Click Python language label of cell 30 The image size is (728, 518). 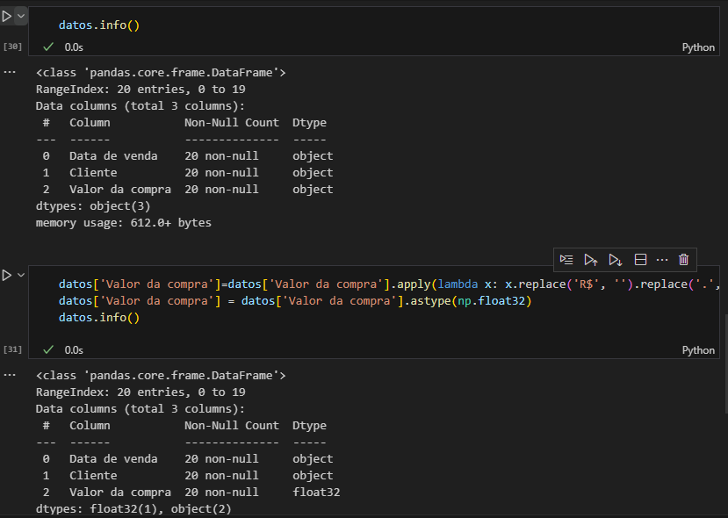pos(698,47)
